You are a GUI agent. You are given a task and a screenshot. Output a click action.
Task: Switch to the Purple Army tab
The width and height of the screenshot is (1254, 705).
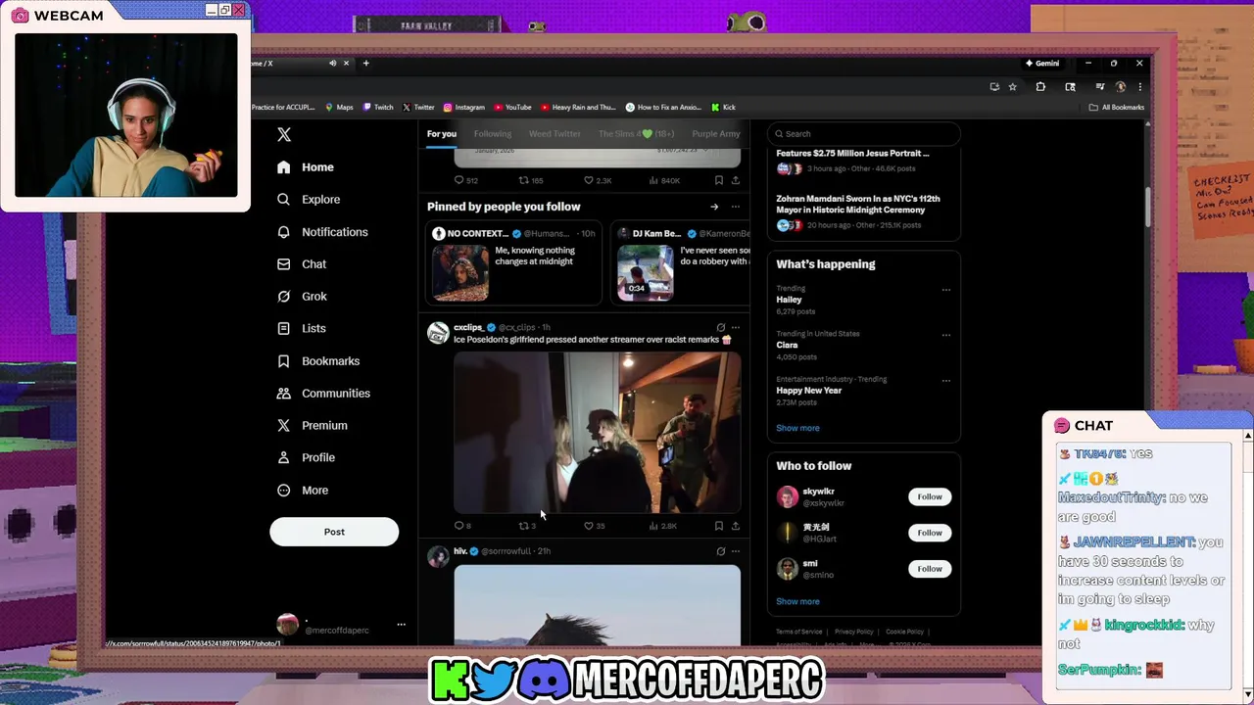tap(716, 134)
